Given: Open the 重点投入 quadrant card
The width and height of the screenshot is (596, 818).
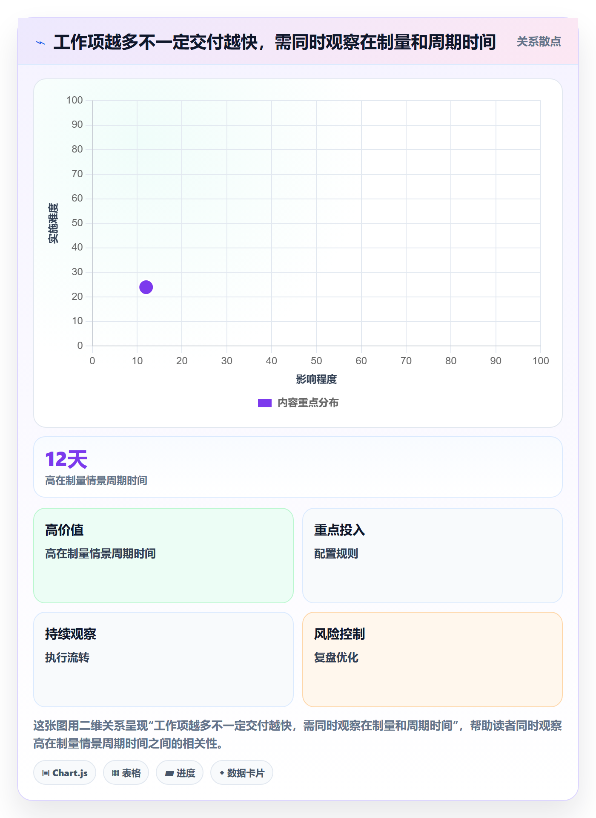Looking at the screenshot, I should [433, 555].
